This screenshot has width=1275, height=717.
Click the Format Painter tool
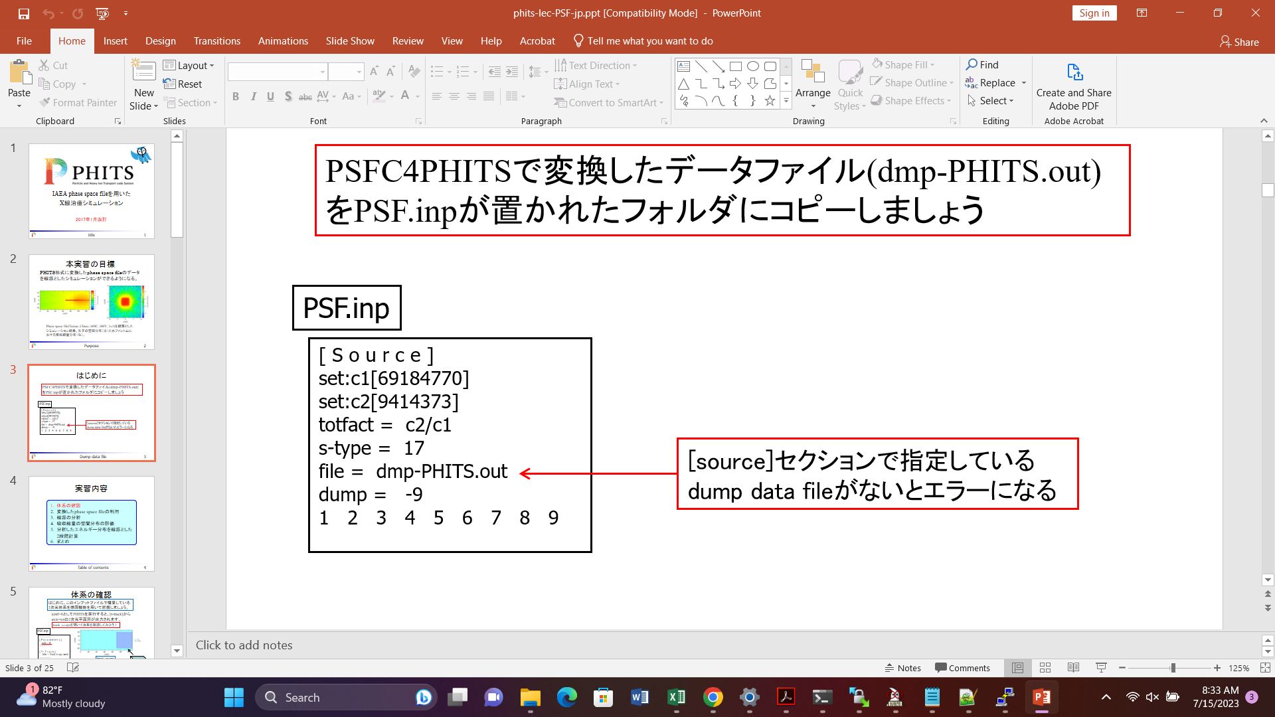[78, 102]
